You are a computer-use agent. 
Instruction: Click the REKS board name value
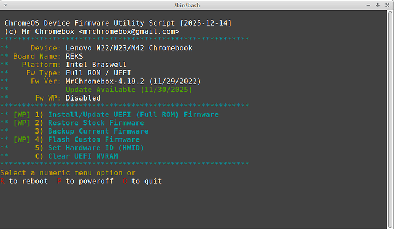[74, 57]
